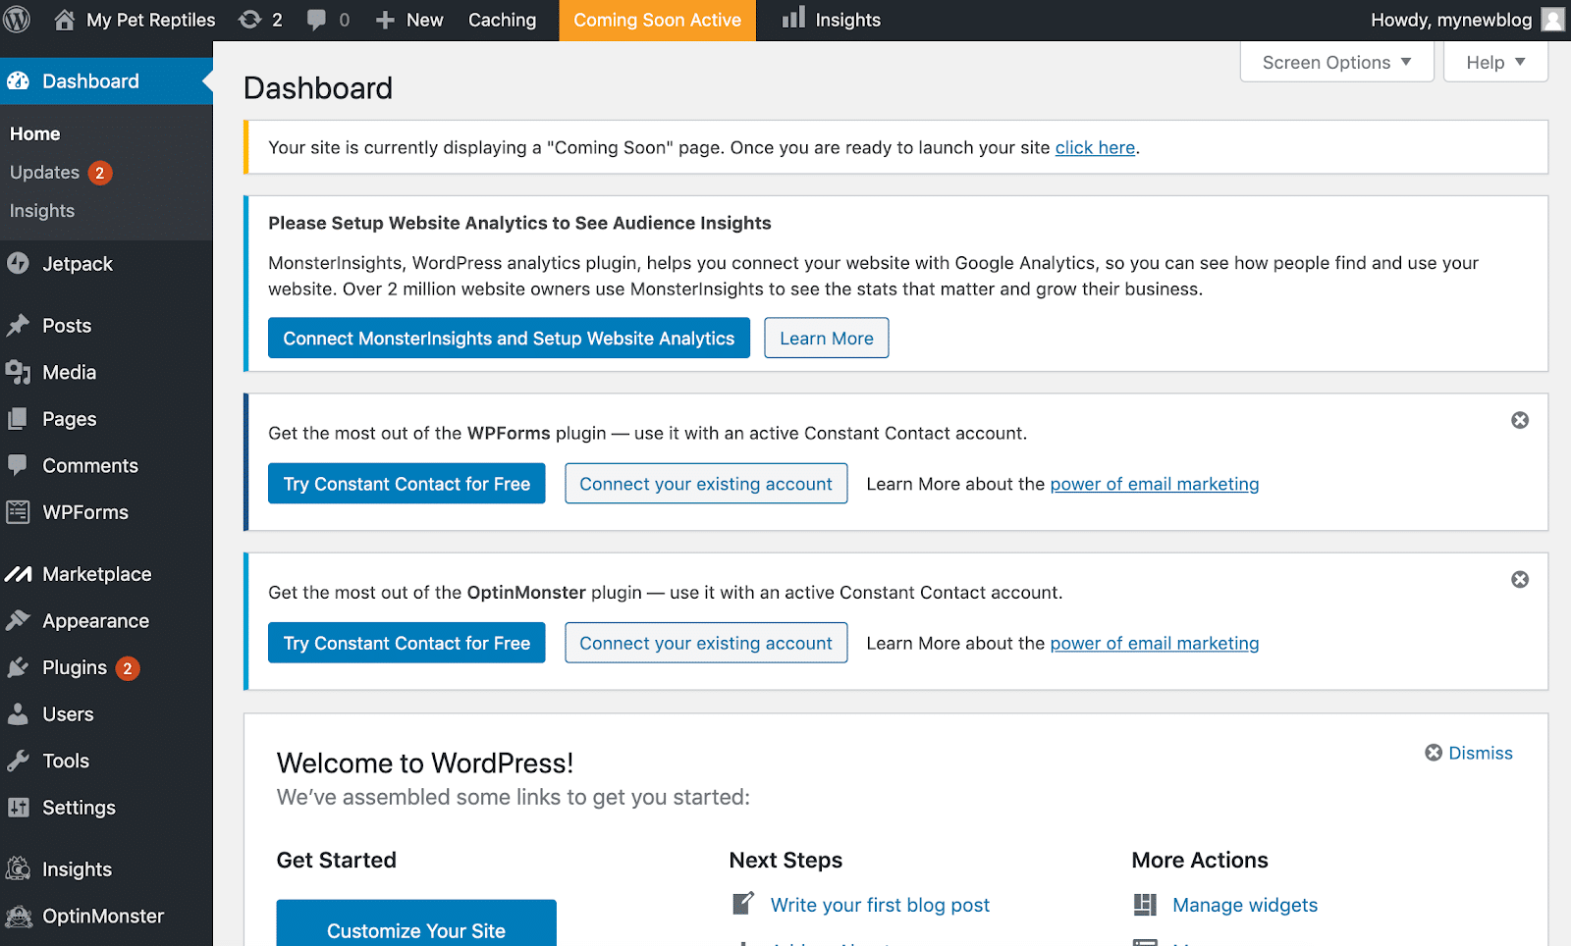
Task: Open the New content menu in admin bar
Action: [409, 20]
